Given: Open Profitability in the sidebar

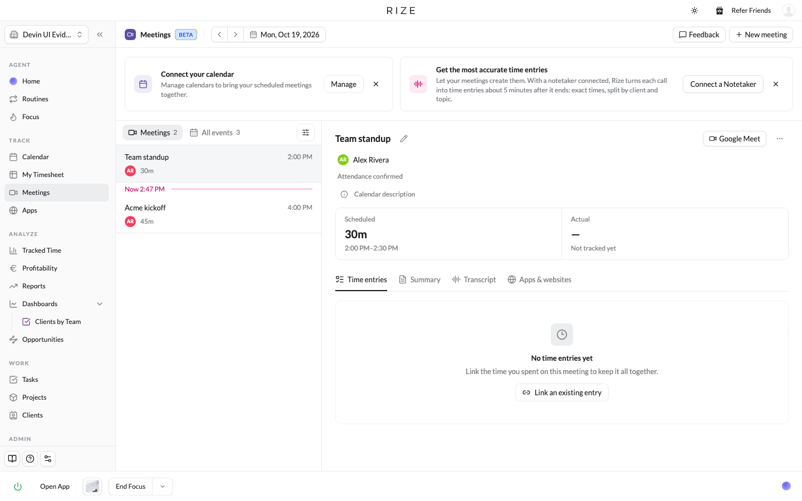Looking at the screenshot, I should (57, 268).
